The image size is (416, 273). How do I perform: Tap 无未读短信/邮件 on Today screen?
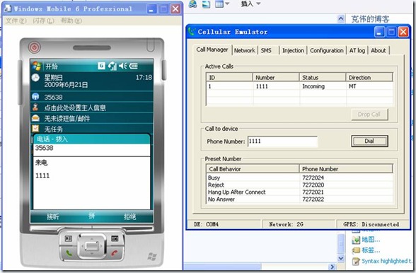(x=67, y=118)
